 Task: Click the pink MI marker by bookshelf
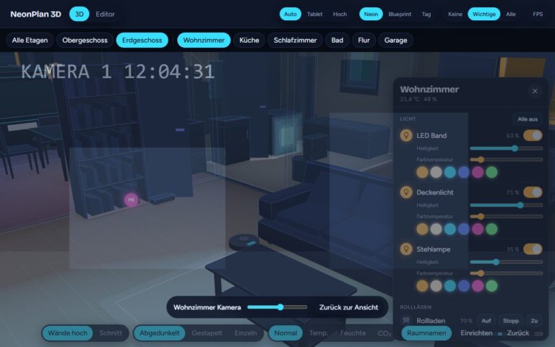coord(132,200)
